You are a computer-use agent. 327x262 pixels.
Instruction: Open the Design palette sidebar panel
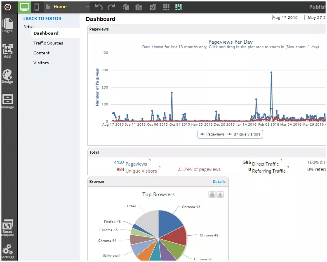[x=7, y=76]
